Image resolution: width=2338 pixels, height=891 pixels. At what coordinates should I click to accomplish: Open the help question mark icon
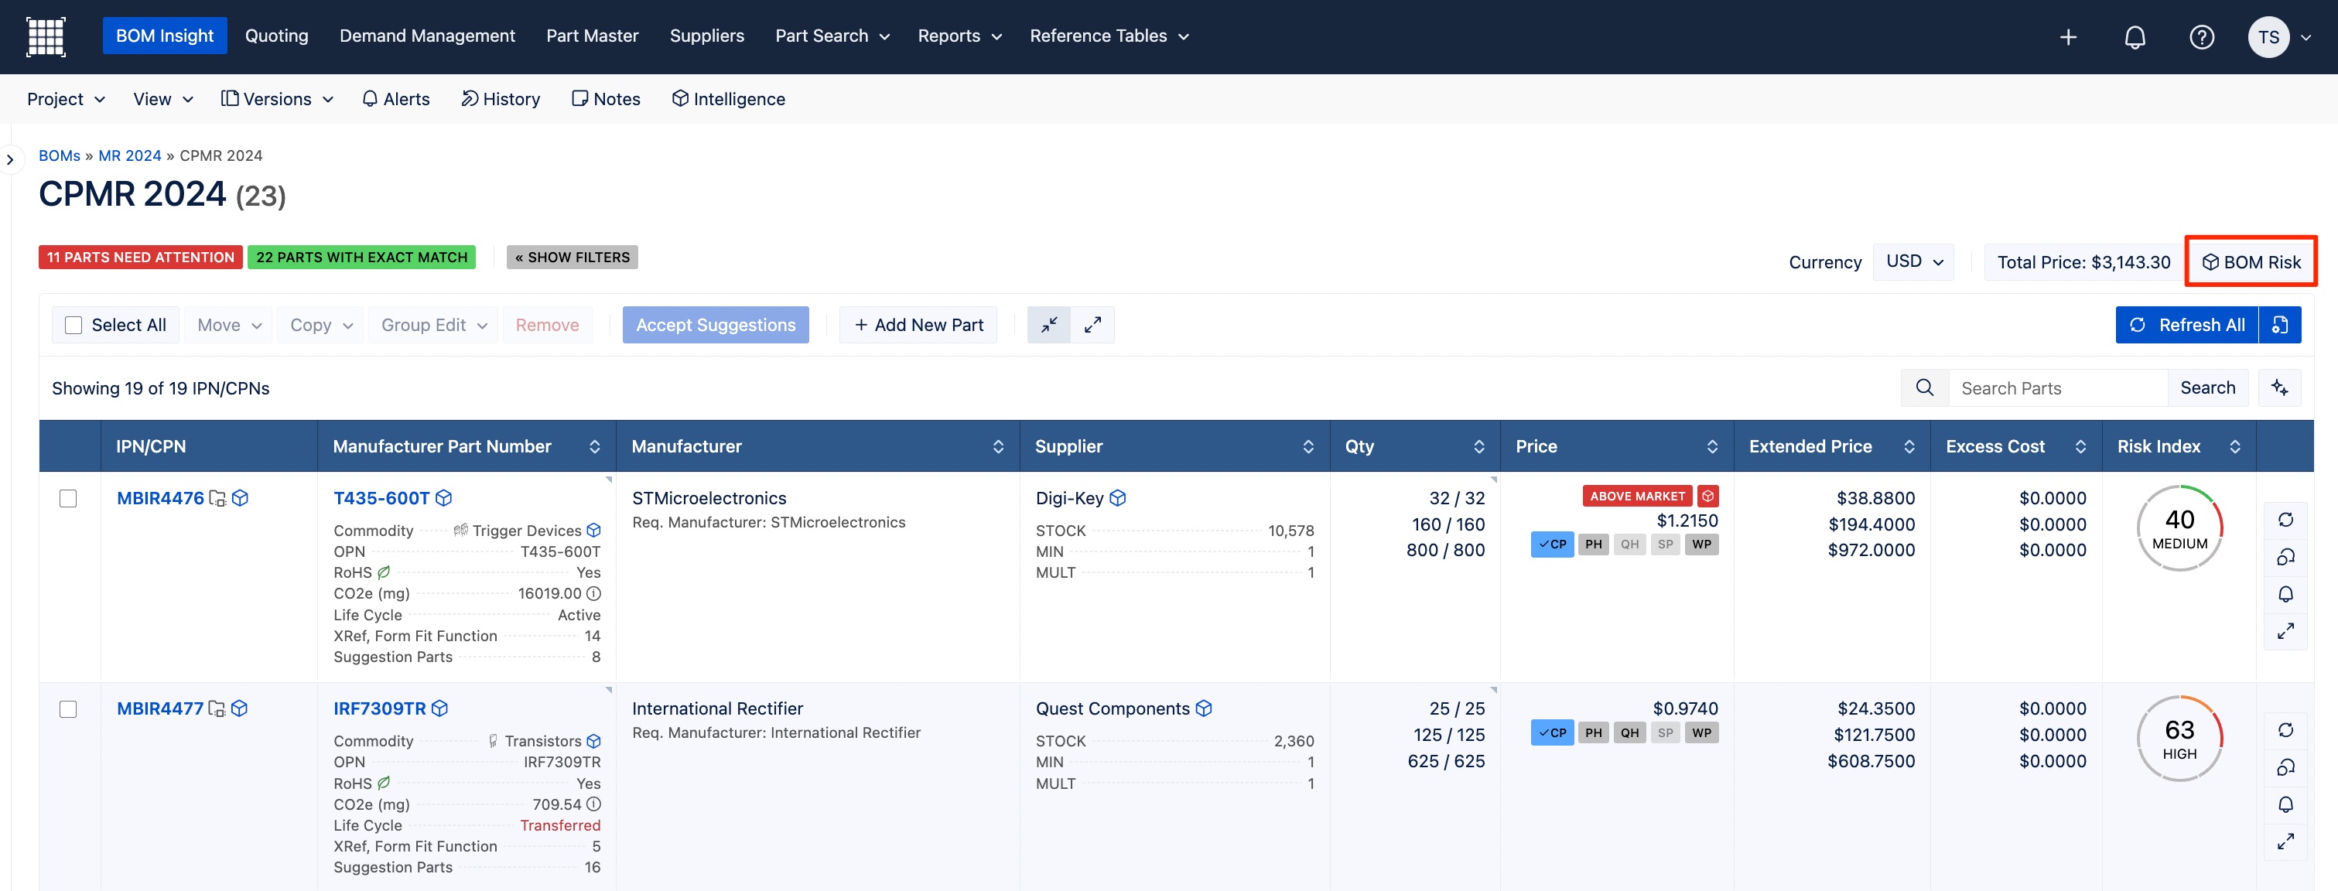(2201, 37)
